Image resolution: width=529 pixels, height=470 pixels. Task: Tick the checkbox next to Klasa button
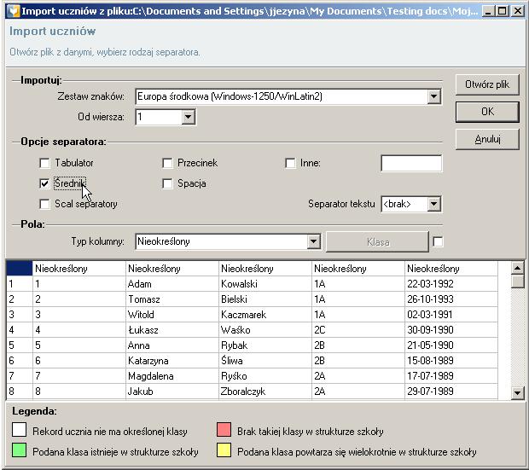click(438, 241)
